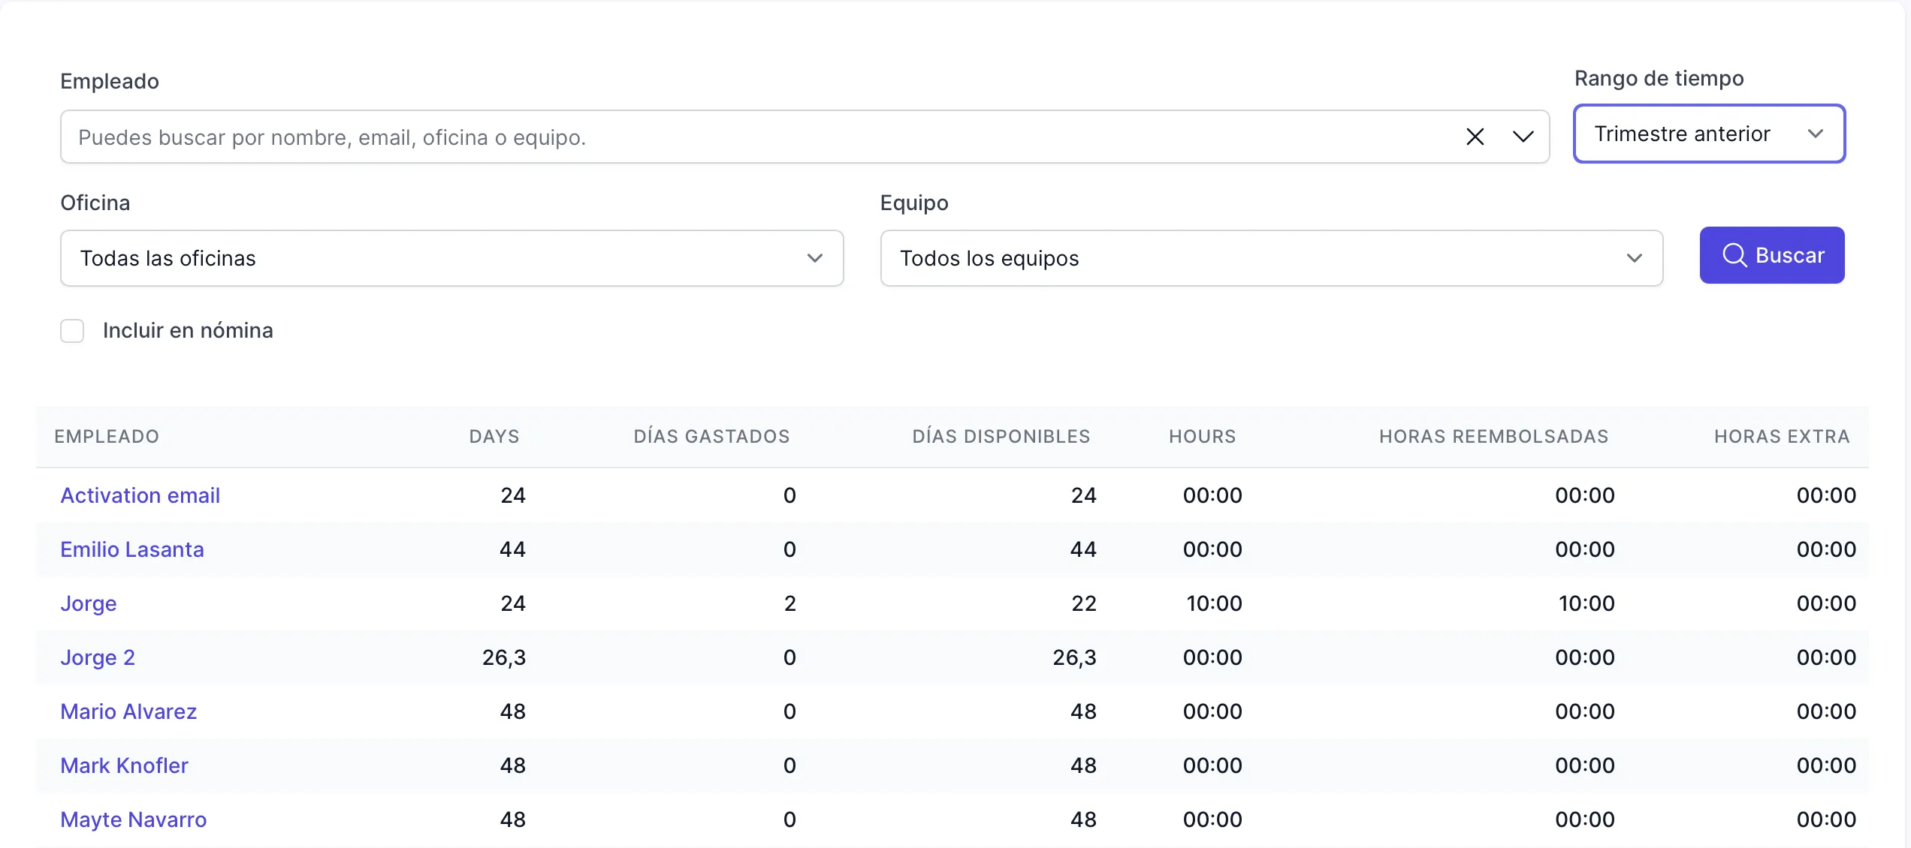
Task: Open the Activation email employee profile
Action: pyautogui.click(x=140, y=495)
